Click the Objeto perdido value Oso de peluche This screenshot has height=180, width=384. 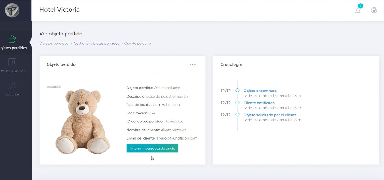[x=167, y=88]
